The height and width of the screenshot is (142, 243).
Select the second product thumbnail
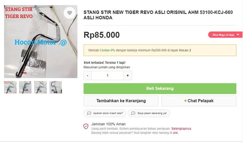[25, 87]
